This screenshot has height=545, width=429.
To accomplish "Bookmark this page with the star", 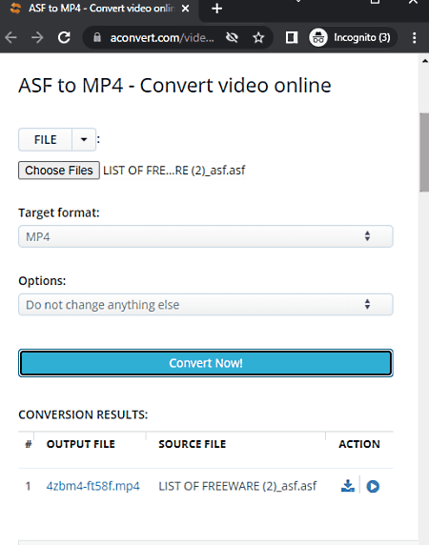I will pyautogui.click(x=258, y=37).
